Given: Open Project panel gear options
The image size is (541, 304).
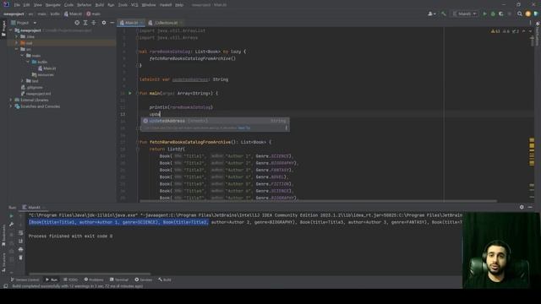Looking at the screenshot, I should coord(104,23).
